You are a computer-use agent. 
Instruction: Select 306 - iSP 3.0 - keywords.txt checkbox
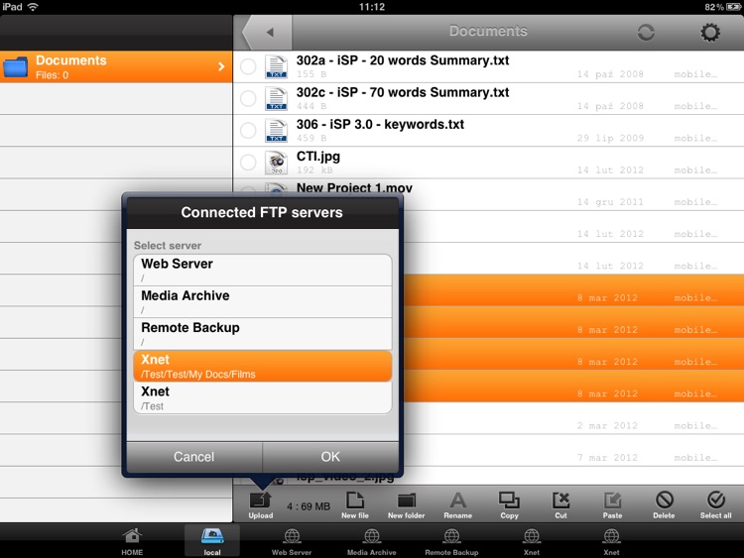click(248, 130)
